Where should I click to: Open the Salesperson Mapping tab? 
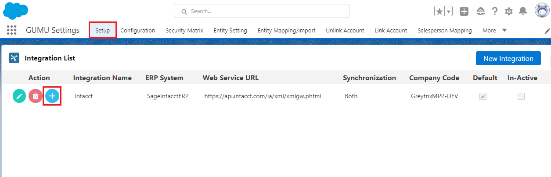click(445, 30)
